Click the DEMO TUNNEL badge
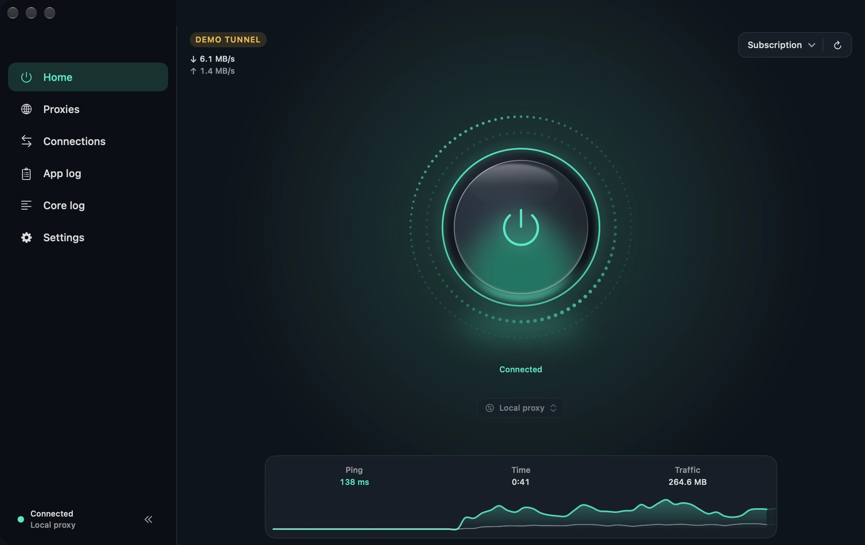Viewport: 865px width, 545px height. click(228, 40)
